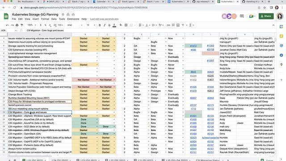Image resolution: width=286 pixels, height=161 pixels.
Task: Click the Redo icon in the toolbar
Action: point(12,25)
